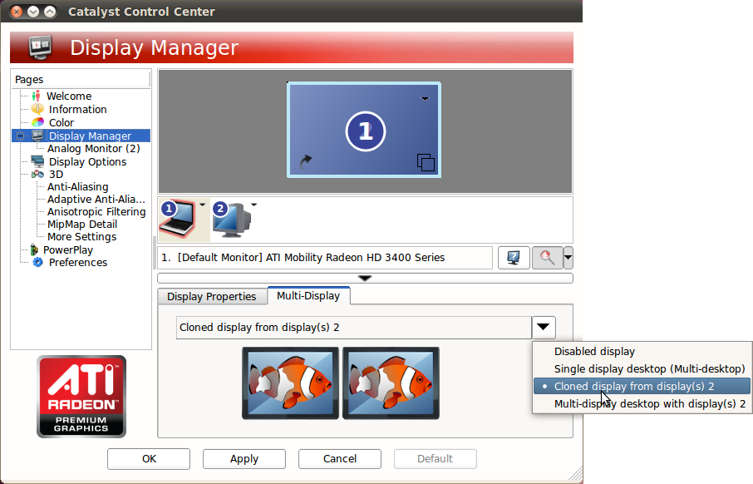Click the Preferences gear icon
The image size is (753, 484).
click(37, 263)
